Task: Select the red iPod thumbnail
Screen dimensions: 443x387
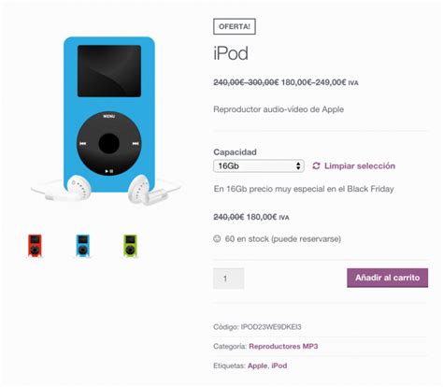Action: pyautogui.click(x=35, y=246)
